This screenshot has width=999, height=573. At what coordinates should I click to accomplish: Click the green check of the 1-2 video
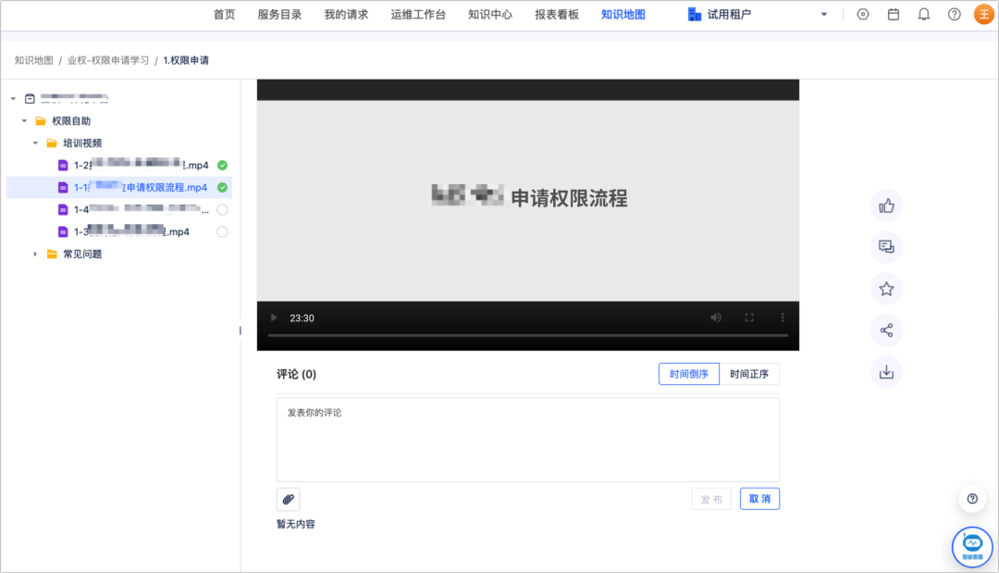tap(222, 165)
